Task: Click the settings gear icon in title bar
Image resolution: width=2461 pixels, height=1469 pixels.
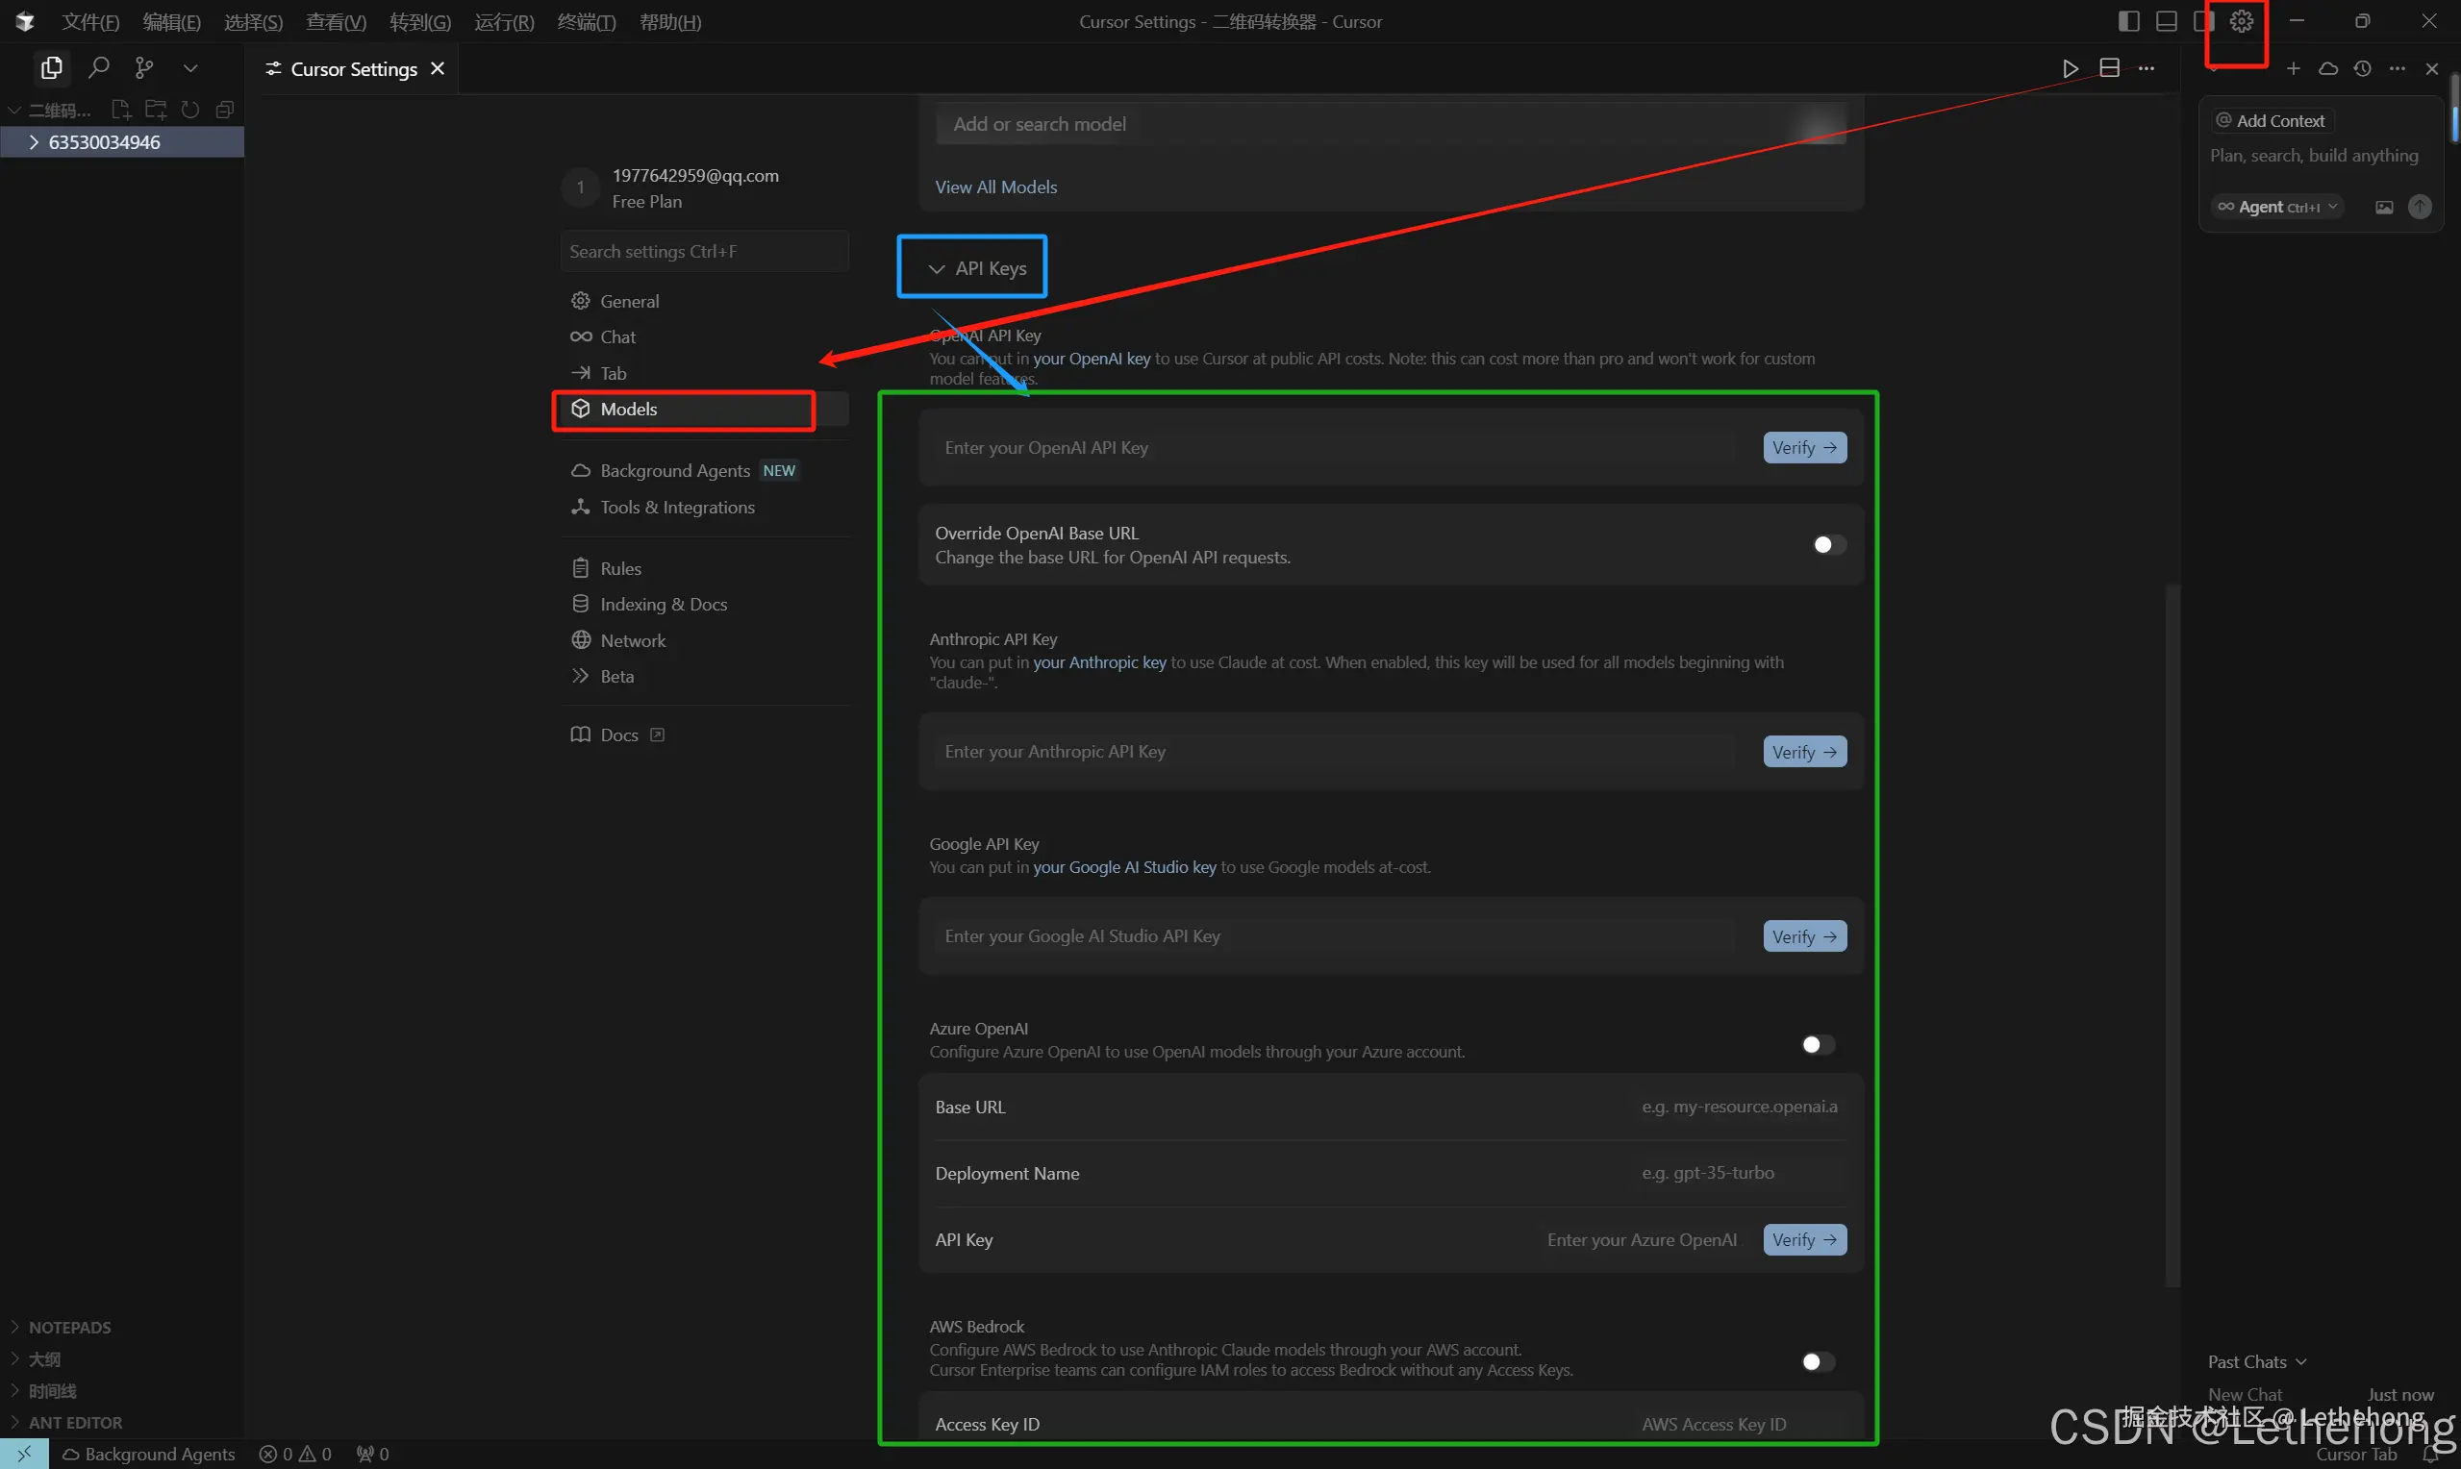Action: (2241, 21)
